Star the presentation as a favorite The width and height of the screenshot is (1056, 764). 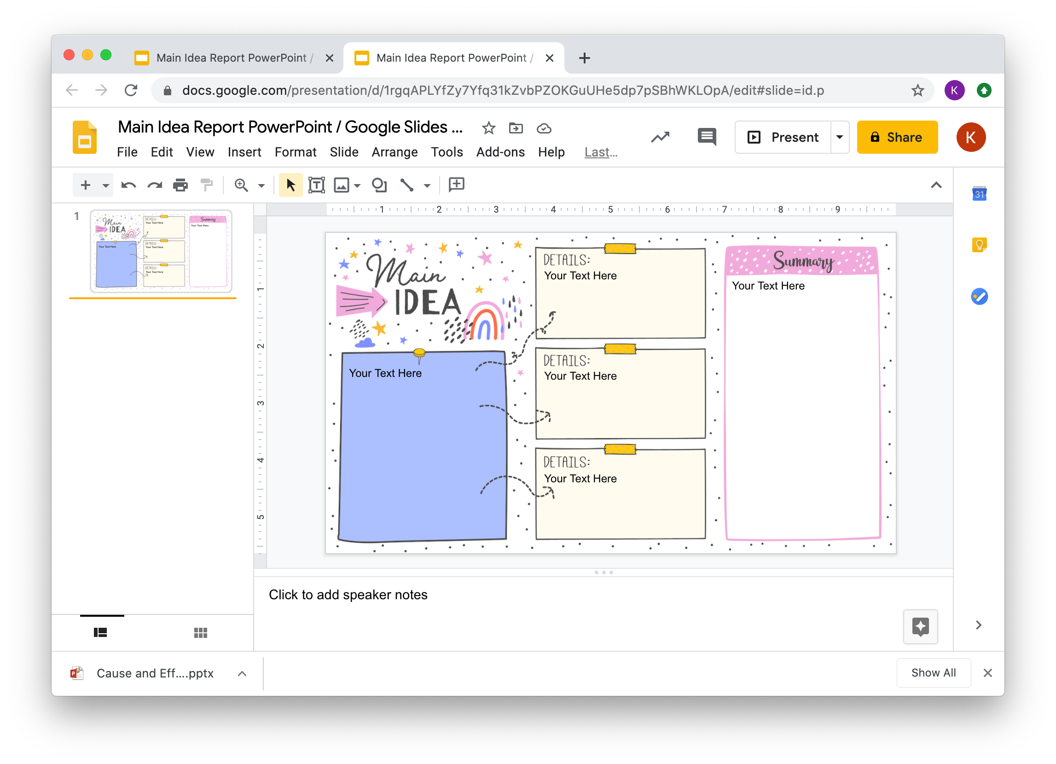488,128
